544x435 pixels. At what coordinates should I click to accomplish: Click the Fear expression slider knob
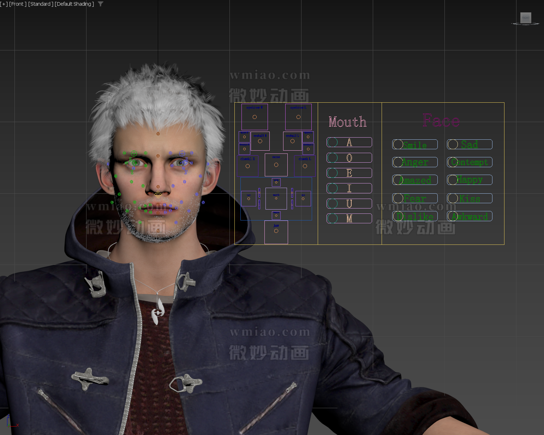(x=398, y=198)
